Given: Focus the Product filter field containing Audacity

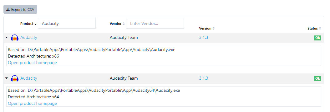Looking at the screenshot, I should (x=67, y=23).
